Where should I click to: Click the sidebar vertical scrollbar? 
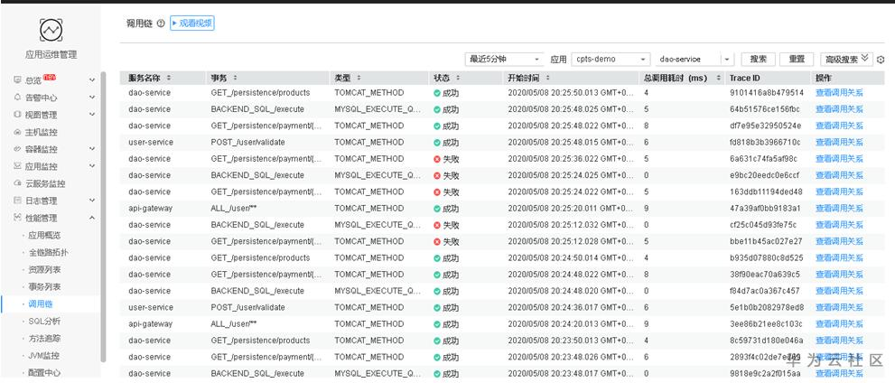103,217
